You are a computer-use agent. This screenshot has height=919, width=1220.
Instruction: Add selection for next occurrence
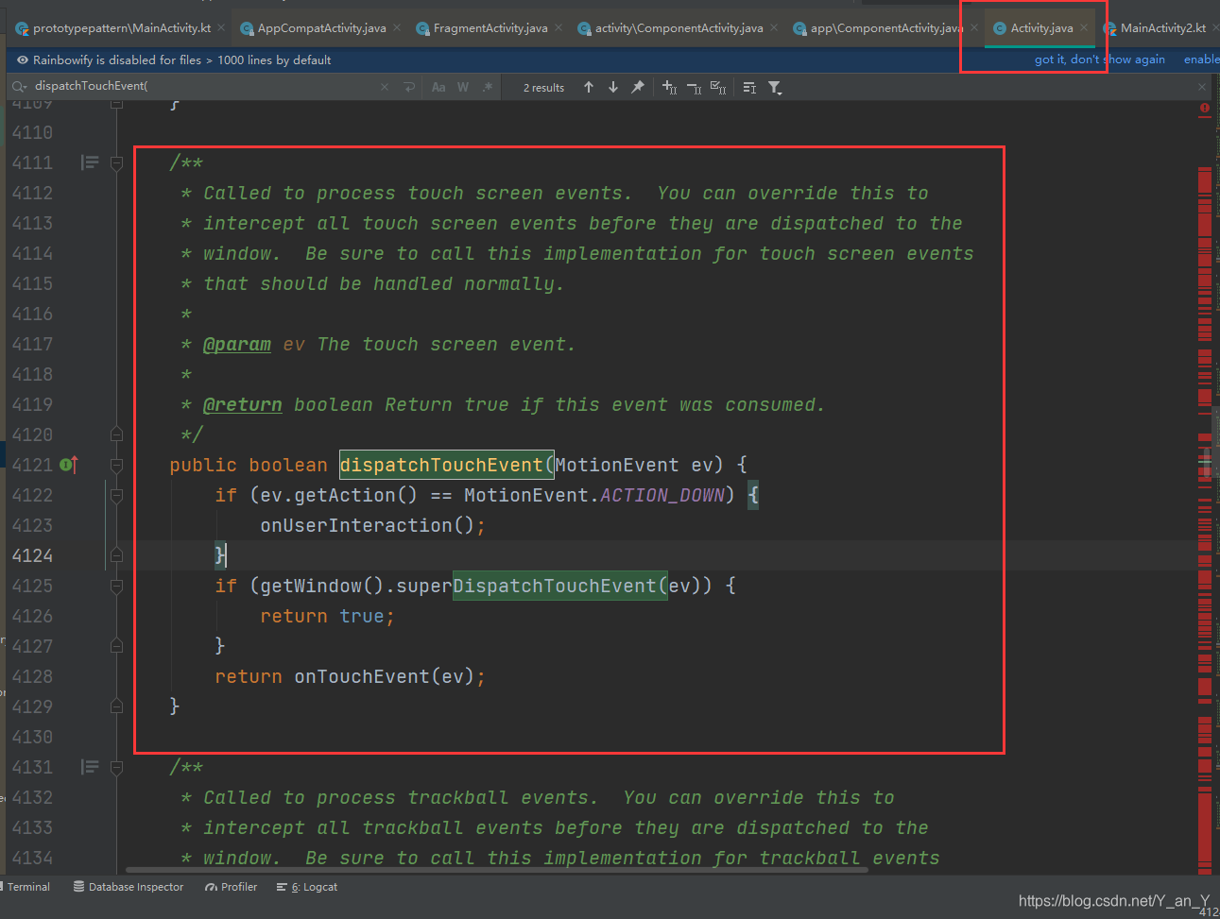coord(669,87)
